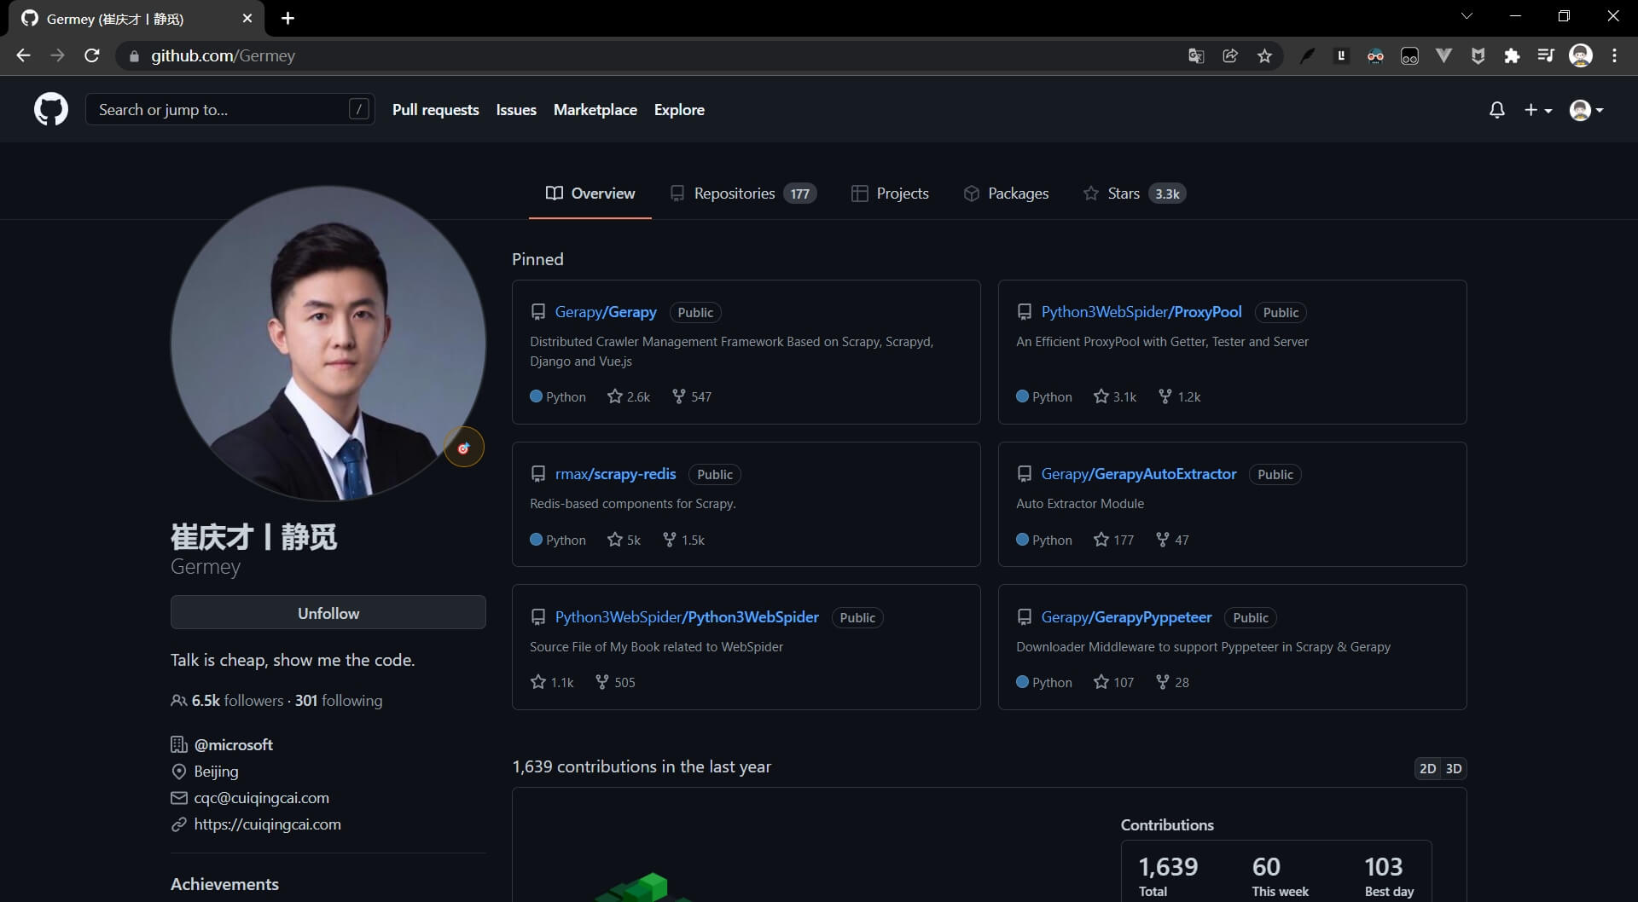The image size is (1638, 902).
Task: Bookmark this tab with the star icon
Action: (1264, 55)
